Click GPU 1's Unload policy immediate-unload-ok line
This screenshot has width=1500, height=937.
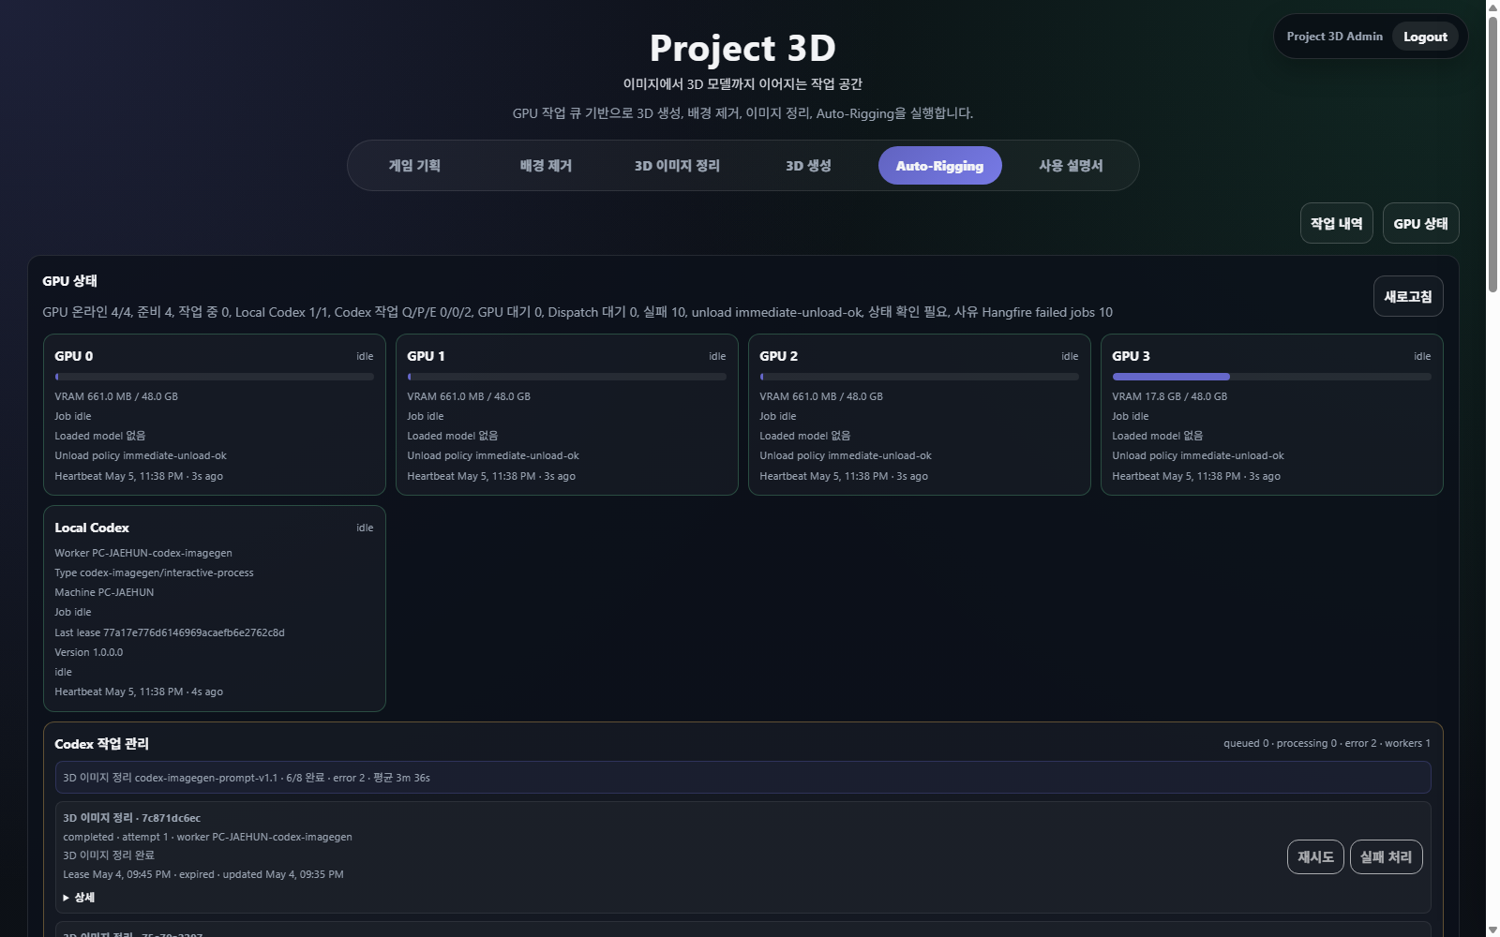(x=493, y=455)
